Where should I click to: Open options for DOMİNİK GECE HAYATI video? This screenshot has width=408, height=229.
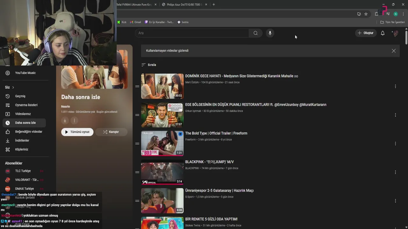point(395,86)
